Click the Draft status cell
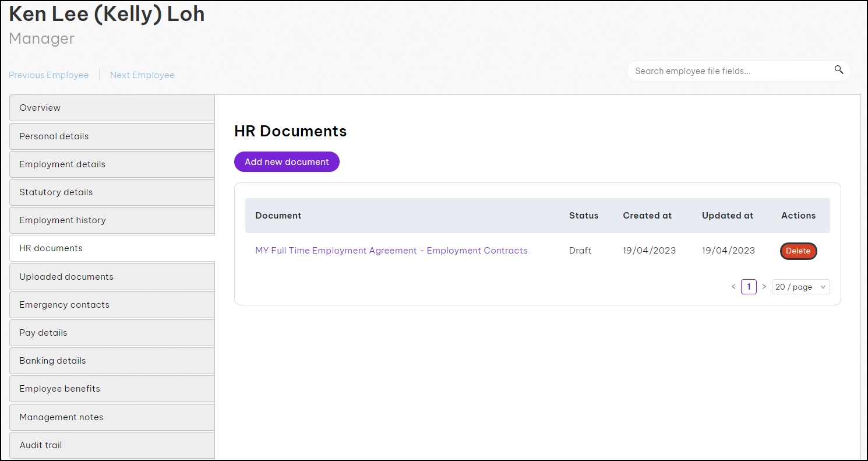Viewport: 868px width, 461px height. 580,251
